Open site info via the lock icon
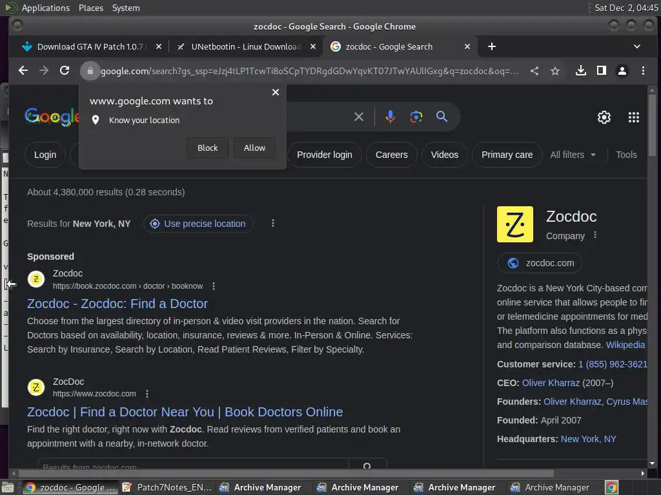661x495 pixels. [x=90, y=71]
